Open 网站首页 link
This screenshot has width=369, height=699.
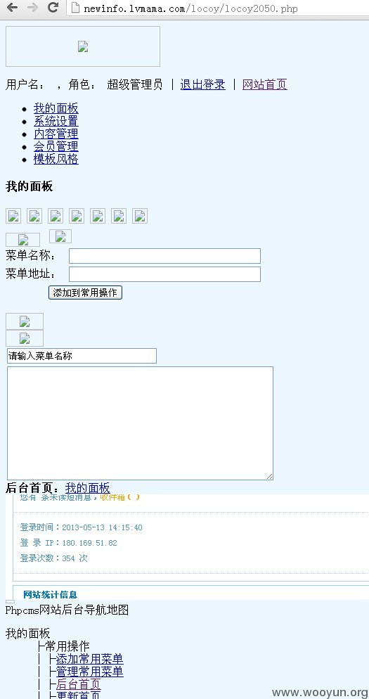click(x=265, y=84)
